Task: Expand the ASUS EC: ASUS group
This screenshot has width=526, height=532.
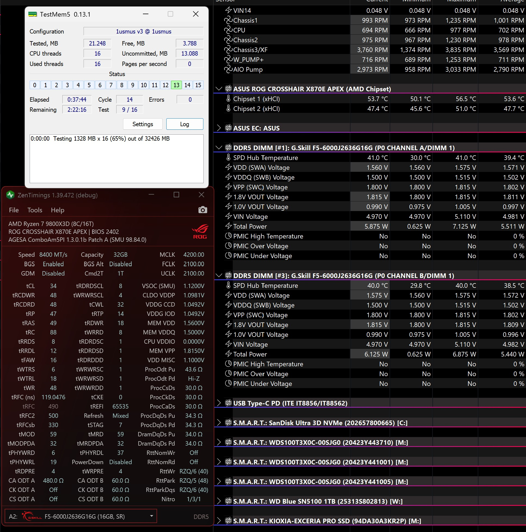Action: tap(219, 128)
